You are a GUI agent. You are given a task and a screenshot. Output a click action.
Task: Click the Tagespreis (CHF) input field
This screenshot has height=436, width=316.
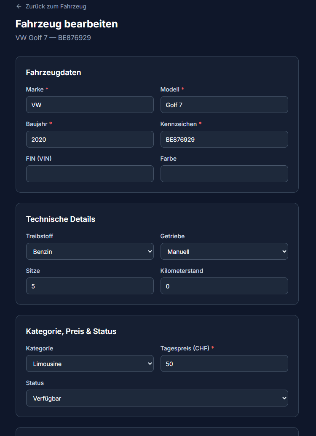pos(224,363)
